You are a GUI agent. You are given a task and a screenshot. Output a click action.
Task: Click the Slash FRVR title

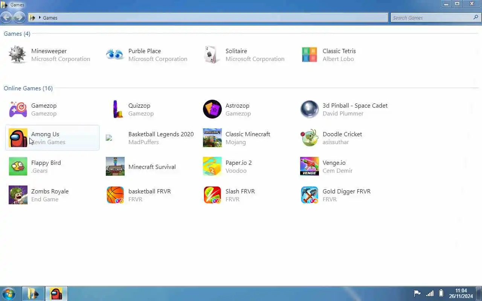pos(240,191)
